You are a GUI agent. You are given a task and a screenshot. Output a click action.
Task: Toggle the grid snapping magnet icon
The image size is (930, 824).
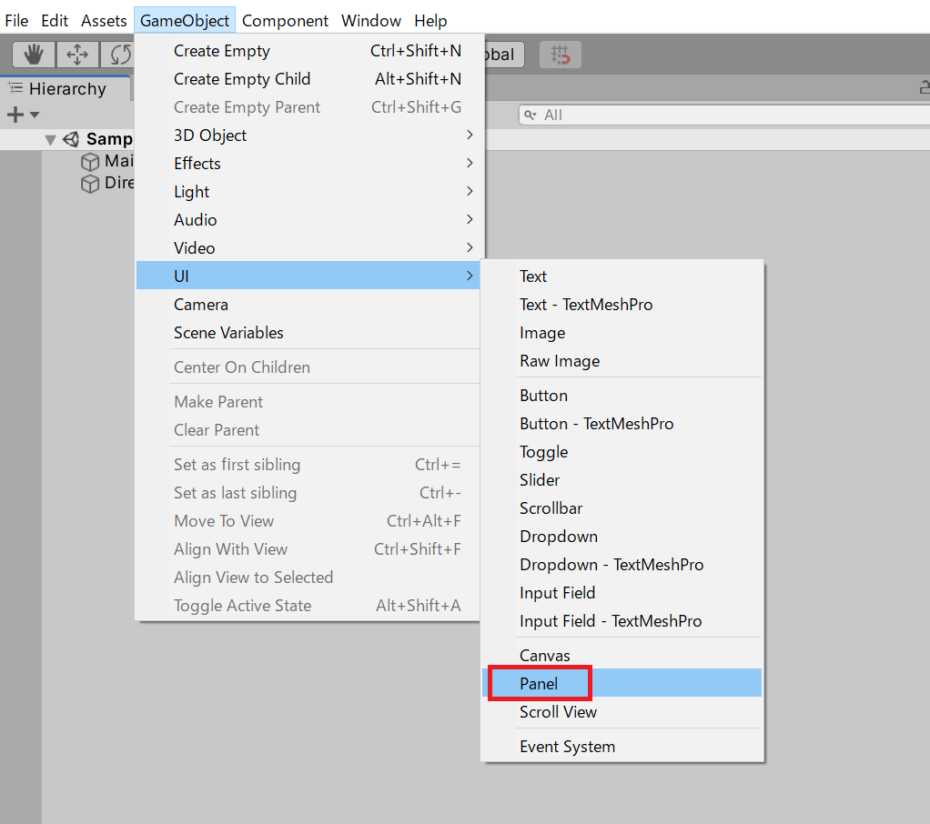(x=561, y=55)
